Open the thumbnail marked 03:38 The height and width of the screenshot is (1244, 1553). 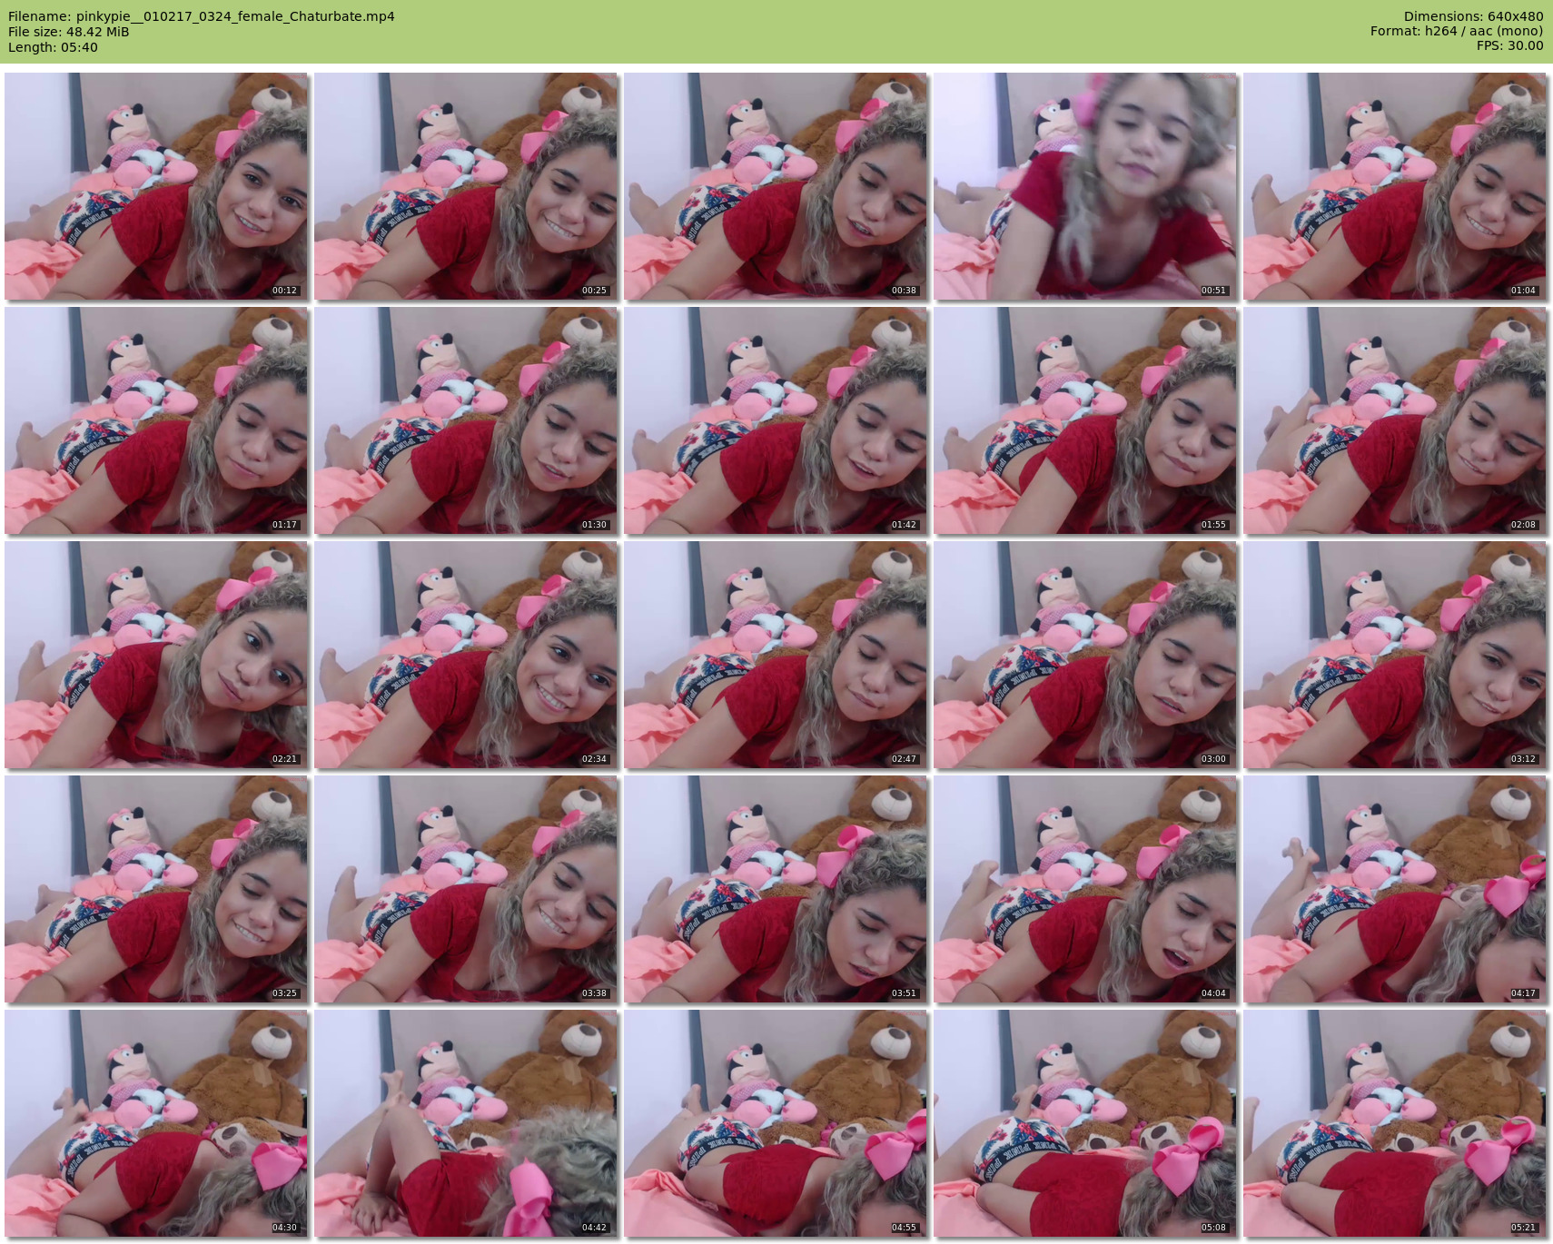pyautogui.click(x=466, y=889)
